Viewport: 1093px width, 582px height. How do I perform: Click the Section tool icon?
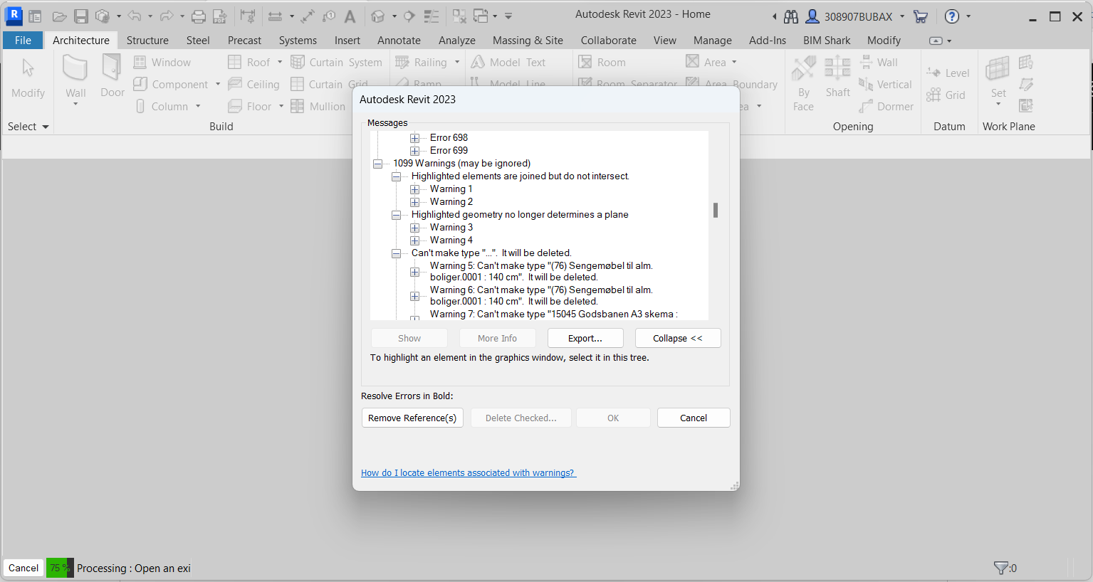pyautogui.click(x=409, y=16)
